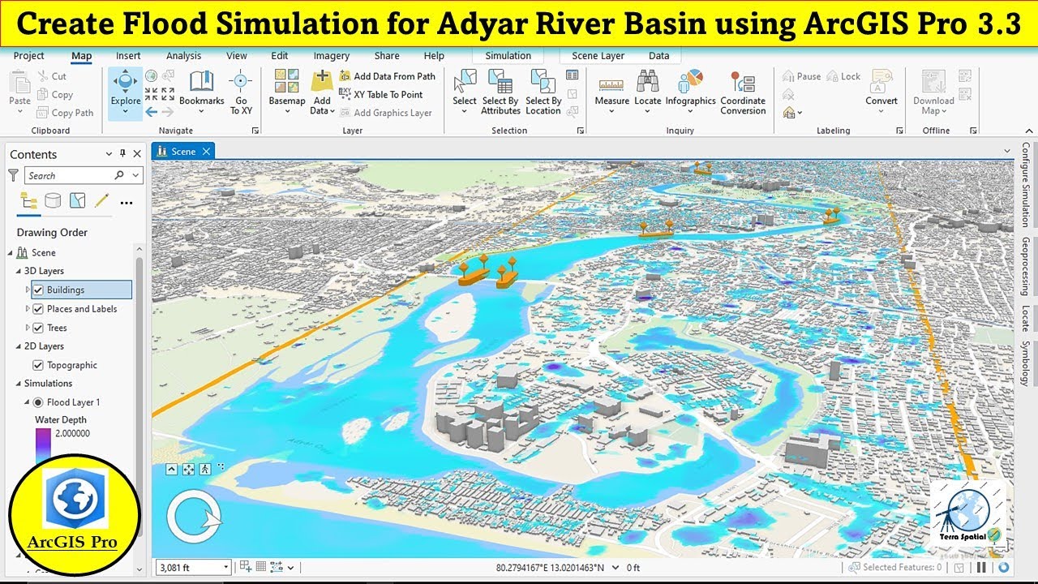
Task: Switch to List By Drawing Order view
Action: [x=28, y=200]
